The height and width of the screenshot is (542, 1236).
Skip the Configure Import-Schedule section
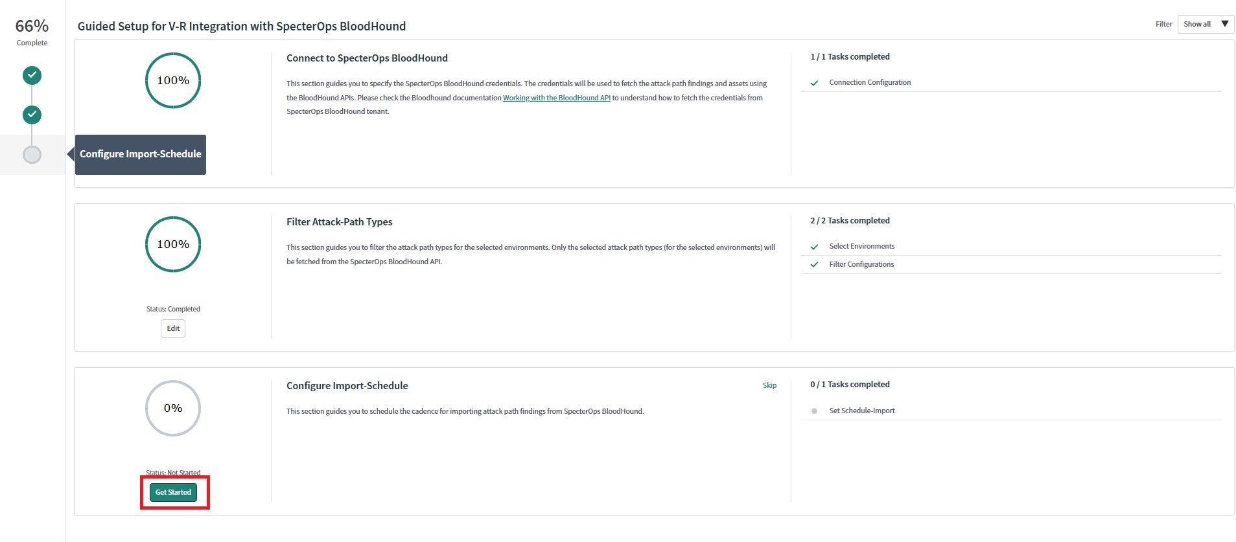pyautogui.click(x=769, y=385)
